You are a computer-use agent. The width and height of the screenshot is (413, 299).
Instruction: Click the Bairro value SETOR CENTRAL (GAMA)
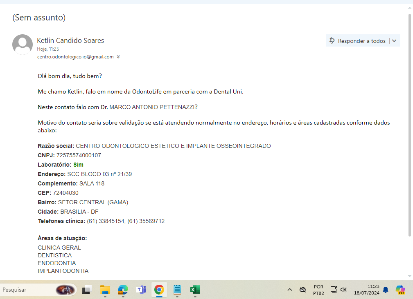(x=93, y=202)
